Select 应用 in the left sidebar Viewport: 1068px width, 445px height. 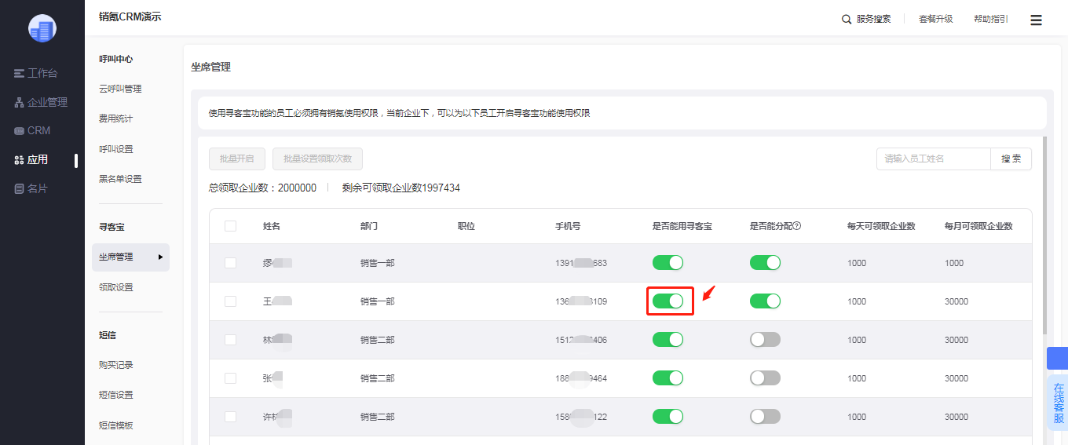pyautogui.click(x=31, y=159)
